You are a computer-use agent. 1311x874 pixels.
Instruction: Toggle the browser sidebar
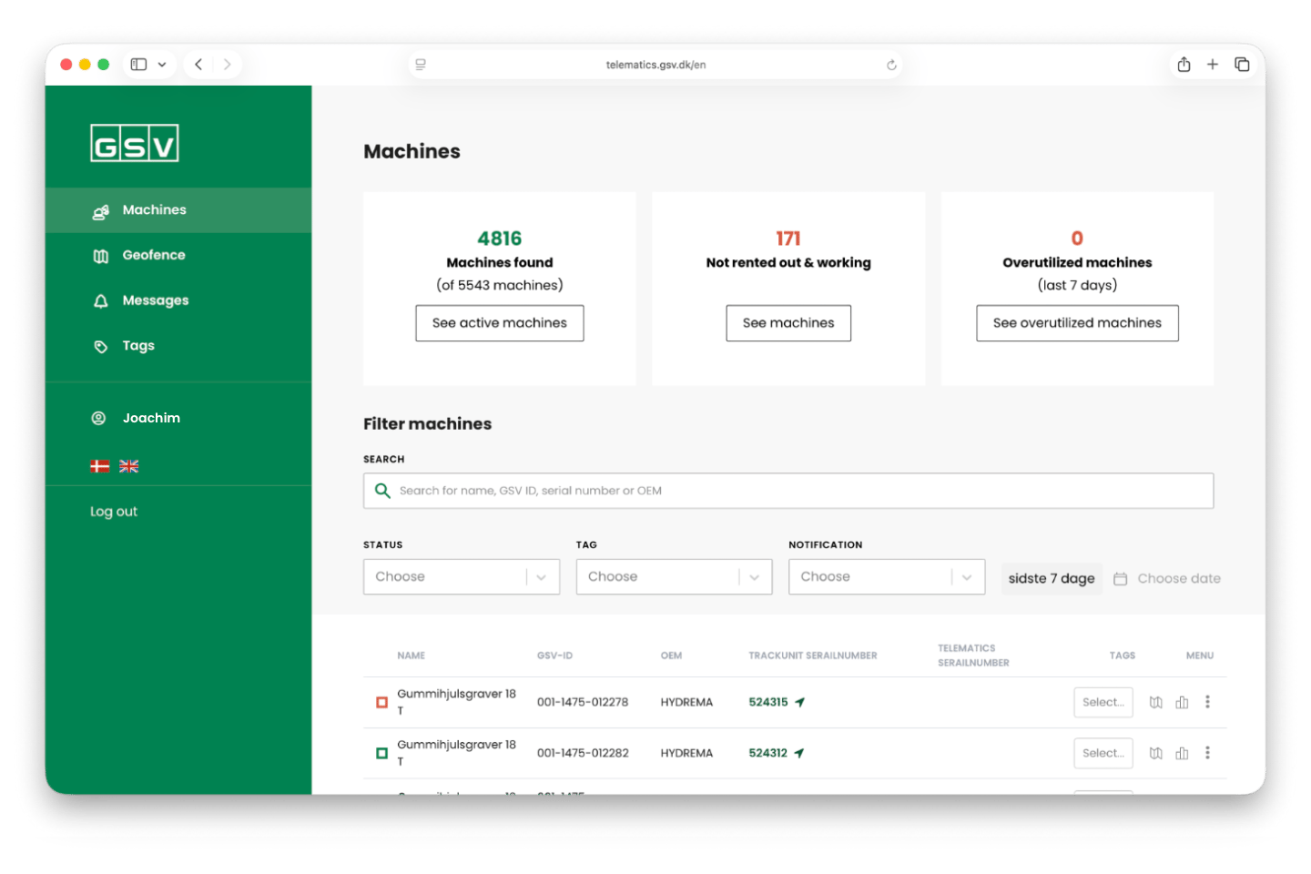139,65
